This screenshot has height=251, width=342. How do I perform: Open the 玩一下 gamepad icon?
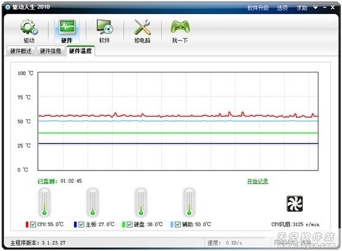[180, 26]
